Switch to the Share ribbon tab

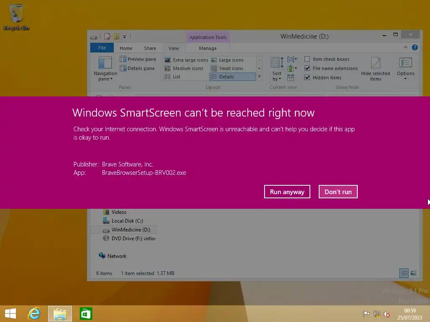[150, 48]
